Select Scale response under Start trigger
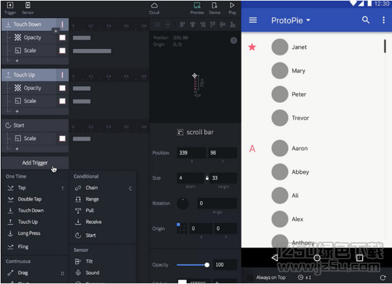 coord(35,139)
